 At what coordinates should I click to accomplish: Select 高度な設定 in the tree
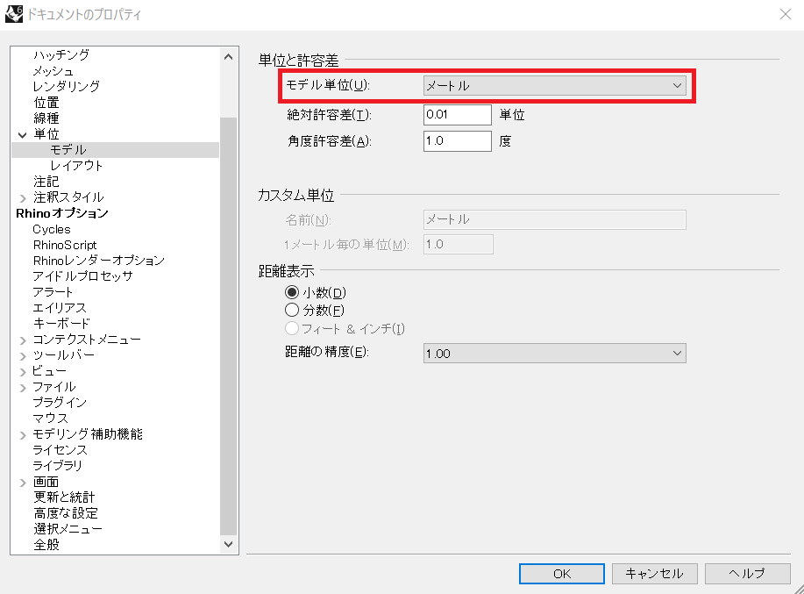tap(66, 513)
